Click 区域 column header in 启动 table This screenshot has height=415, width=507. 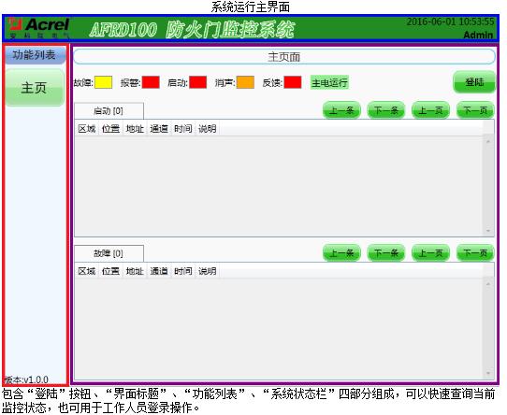tap(87, 129)
